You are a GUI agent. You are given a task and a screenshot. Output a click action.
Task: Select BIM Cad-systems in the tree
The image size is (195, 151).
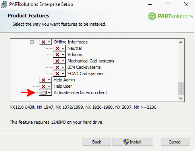pyautogui.click(x=84, y=67)
